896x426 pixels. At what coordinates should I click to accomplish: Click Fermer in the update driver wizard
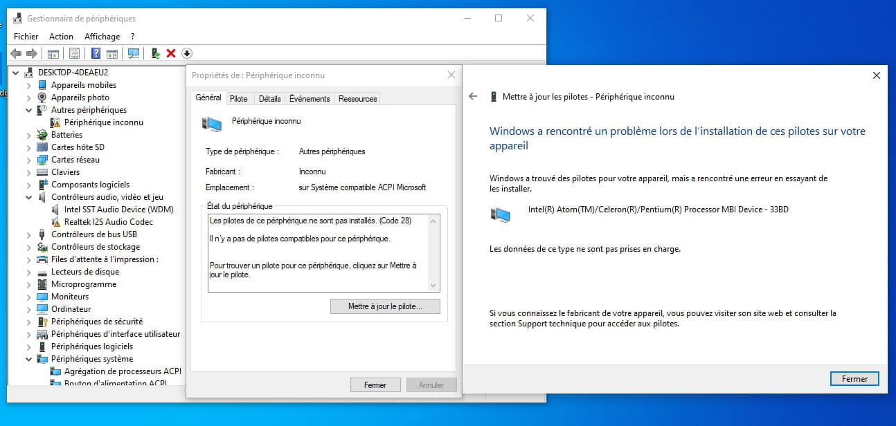(x=854, y=379)
